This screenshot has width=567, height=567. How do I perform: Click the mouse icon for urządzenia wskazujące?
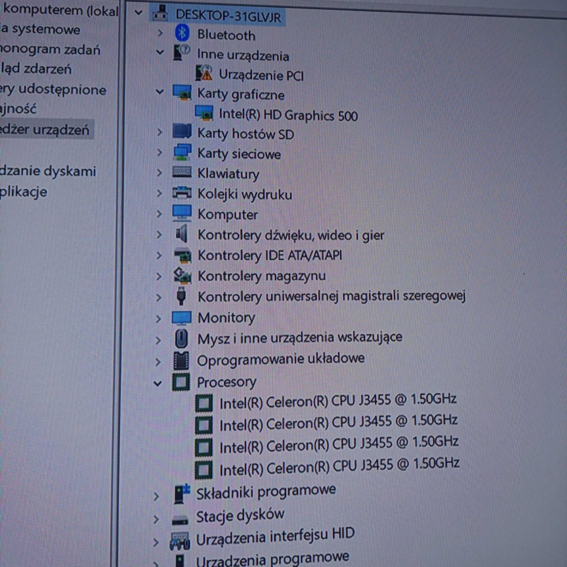click(x=181, y=338)
